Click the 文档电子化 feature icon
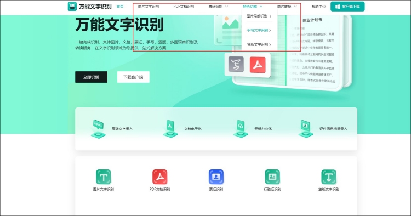The height and width of the screenshot is (216, 411). click(x=170, y=129)
